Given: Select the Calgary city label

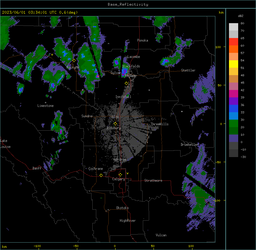Looking at the screenshot, I should (x=118, y=179).
